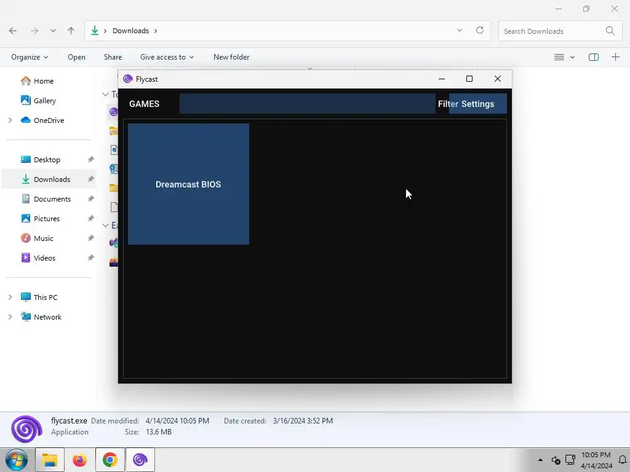Viewport: 630px width, 472px height.
Task: Click pin icon next to Videos
Action: [91, 258]
